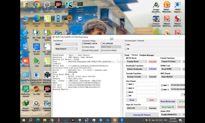Open taskbar Search icon
This screenshot has height=123, width=205.
pos(30,120)
